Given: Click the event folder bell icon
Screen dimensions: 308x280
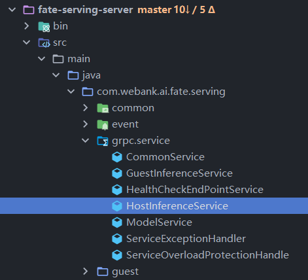Looking at the screenshot, I should point(103,125).
